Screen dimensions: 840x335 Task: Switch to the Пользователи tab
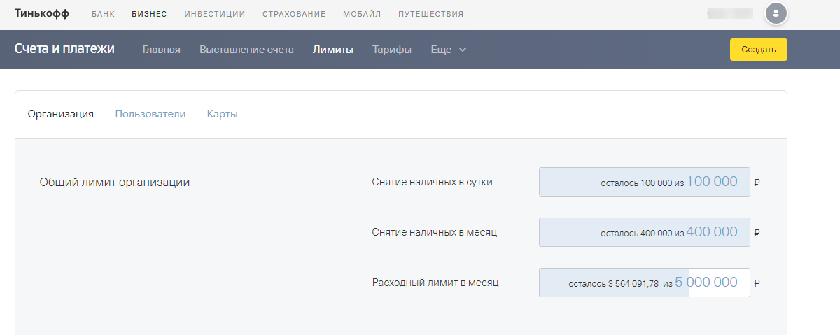tap(150, 114)
